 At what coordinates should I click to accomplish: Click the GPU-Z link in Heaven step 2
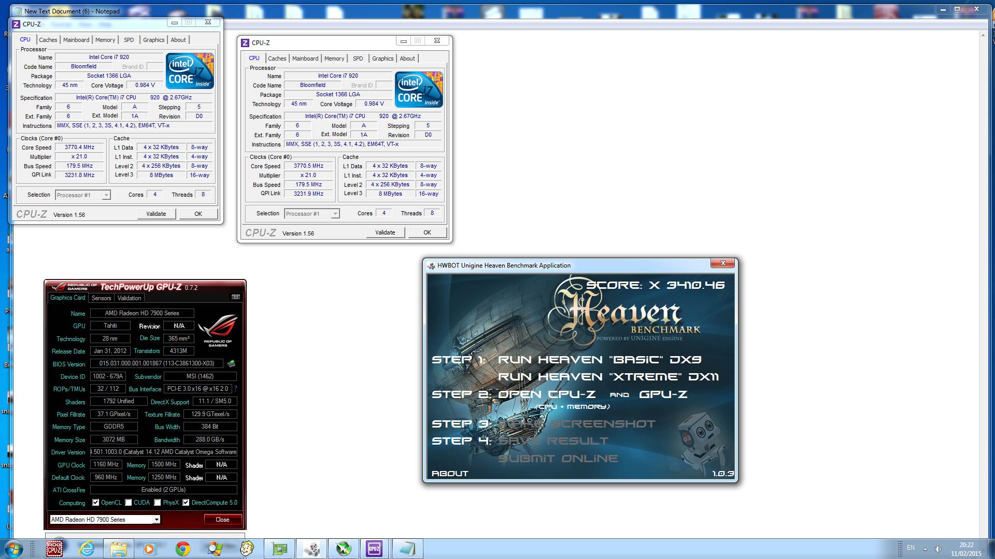click(663, 394)
